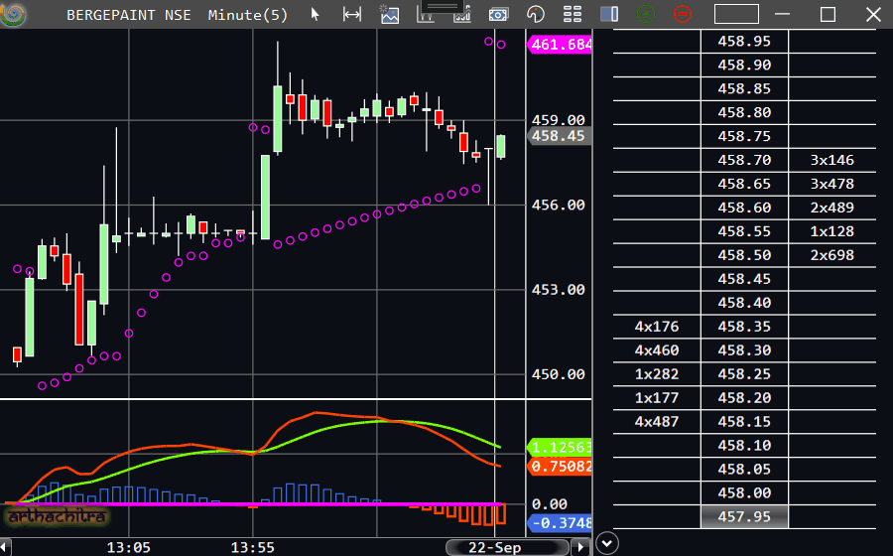Toggle the side panel icon

(x=609, y=14)
